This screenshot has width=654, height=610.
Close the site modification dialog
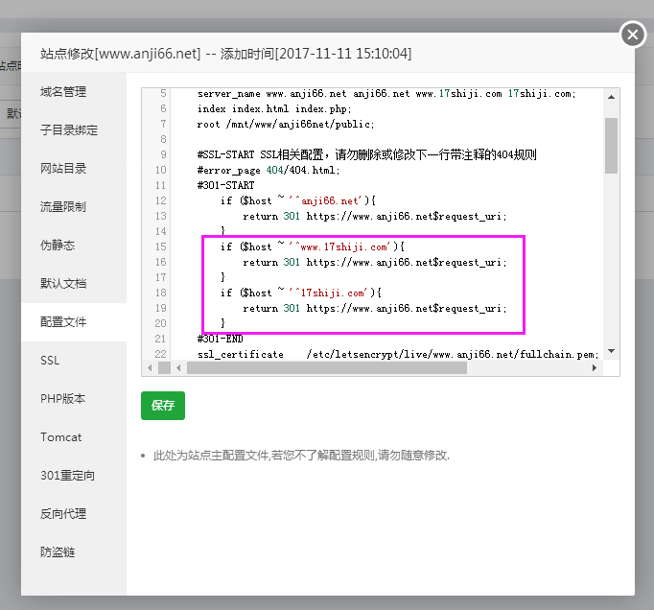[x=633, y=35]
